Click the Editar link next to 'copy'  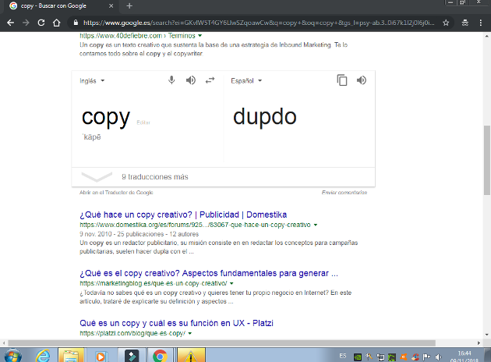point(143,122)
